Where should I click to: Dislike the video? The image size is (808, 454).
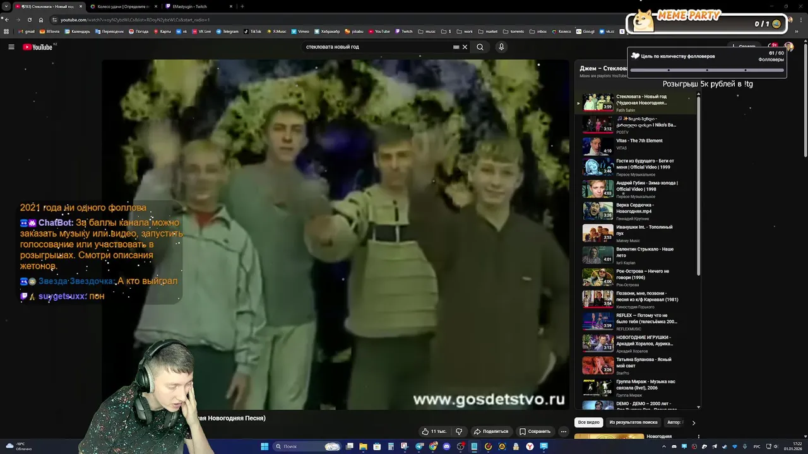point(459,431)
